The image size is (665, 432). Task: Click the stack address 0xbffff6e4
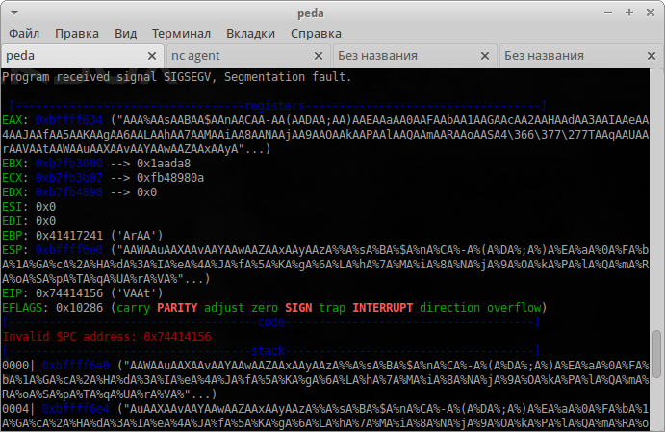pyautogui.click(x=76, y=409)
